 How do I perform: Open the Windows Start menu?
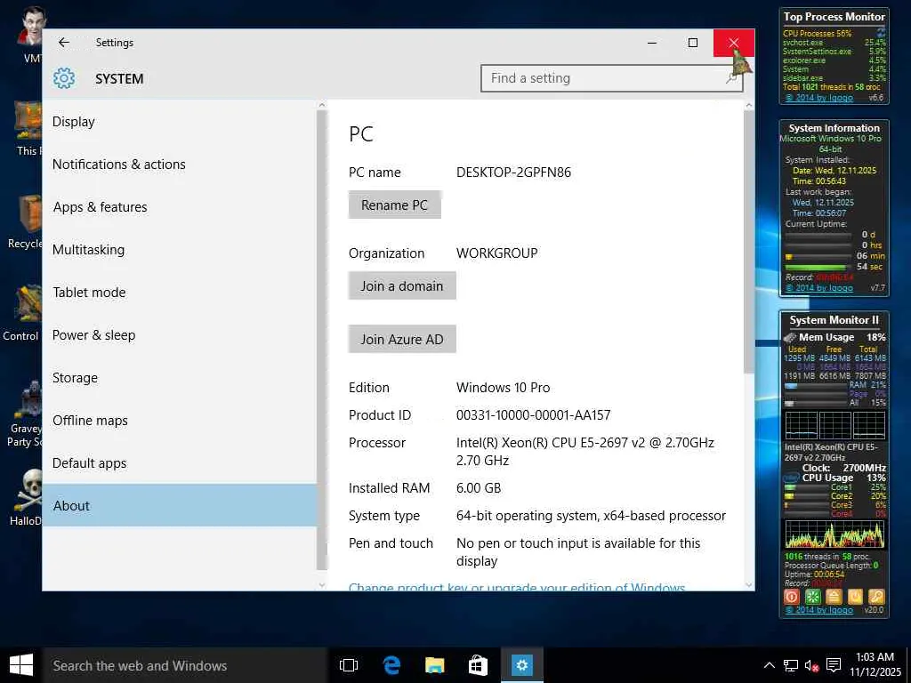[x=21, y=665]
